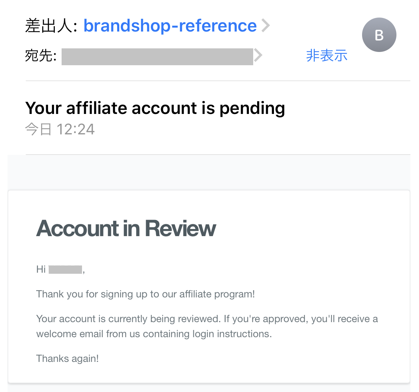Image resolution: width=419 pixels, height=392 pixels.
Task: Tap the round "B" sender avatar
Action: (379, 35)
